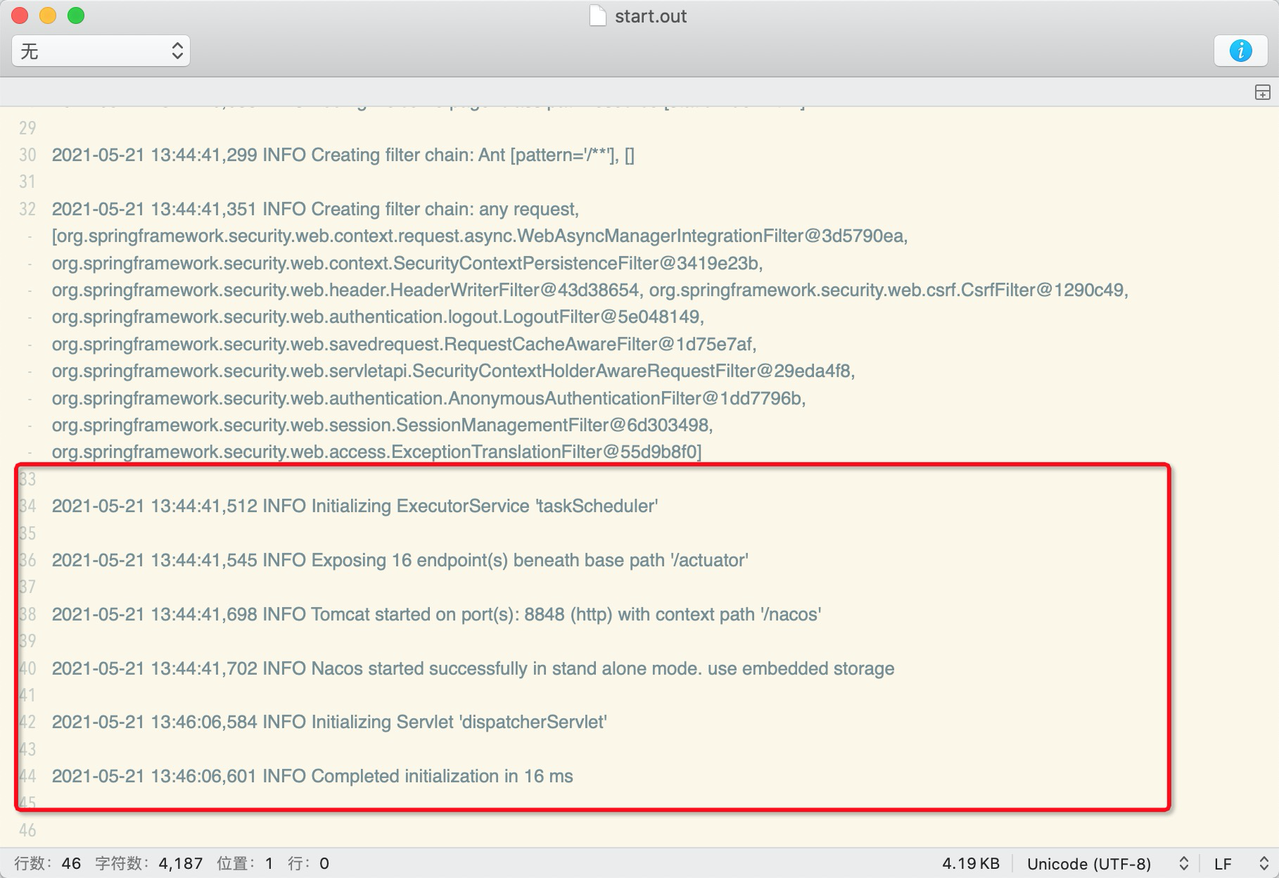Click the Nacos started successfully log line

coord(473,668)
